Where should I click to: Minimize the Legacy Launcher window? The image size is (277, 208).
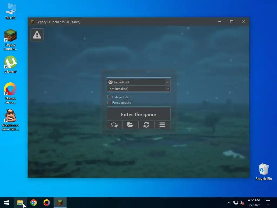coord(220,22)
